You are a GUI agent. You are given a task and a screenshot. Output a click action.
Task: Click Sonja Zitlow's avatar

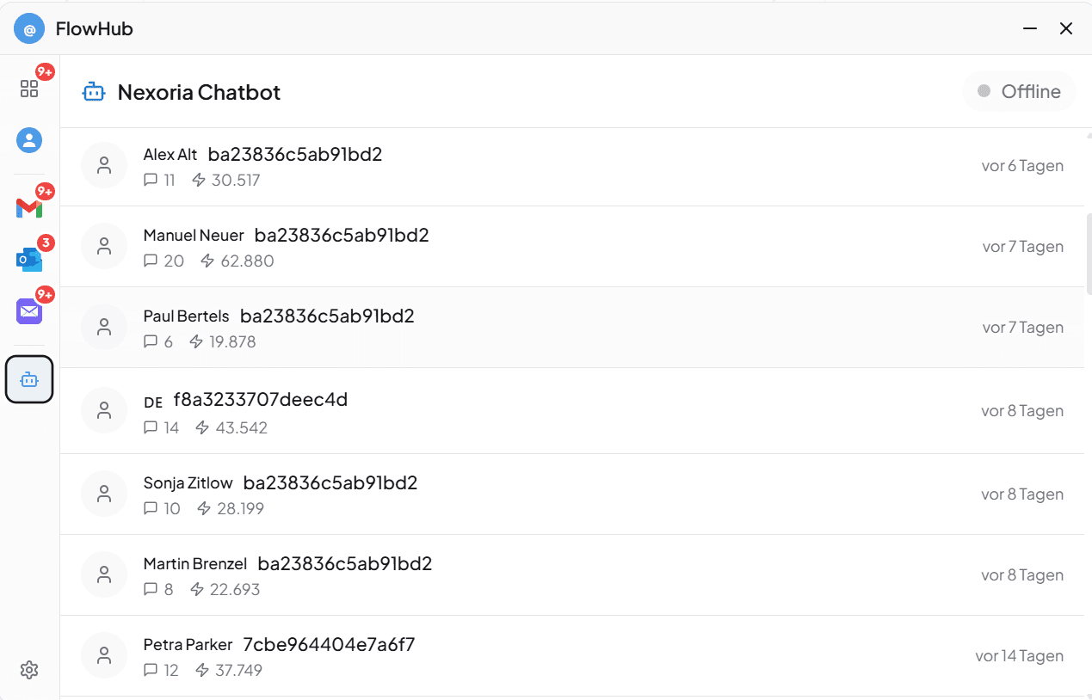[104, 494]
